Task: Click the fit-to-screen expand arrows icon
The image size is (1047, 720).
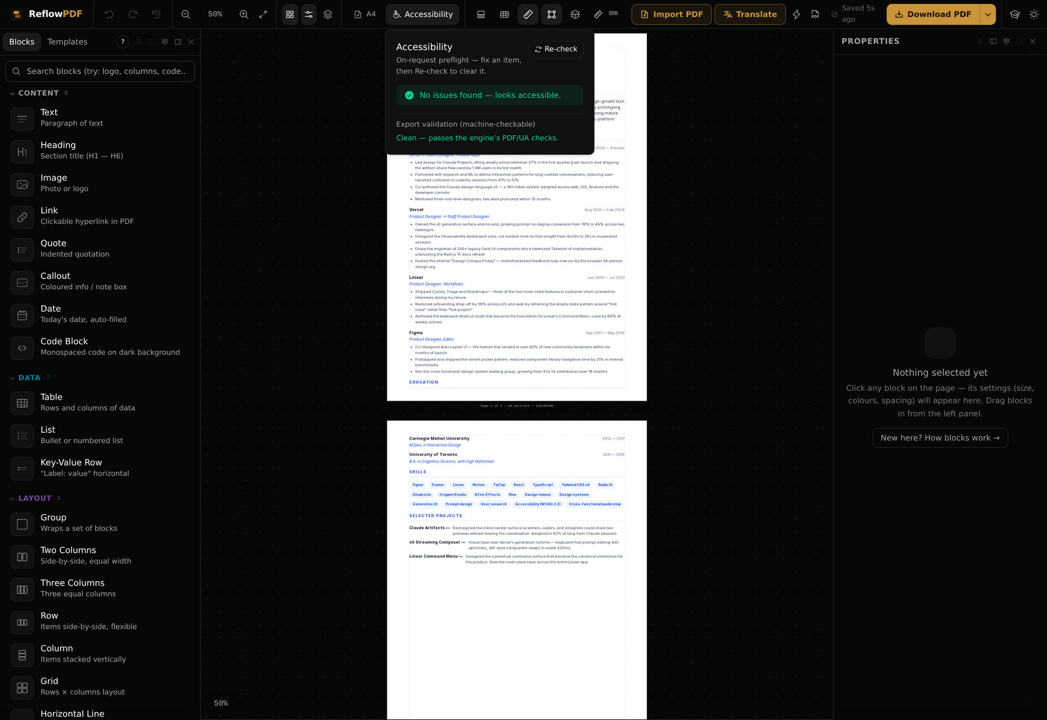Action: [263, 14]
